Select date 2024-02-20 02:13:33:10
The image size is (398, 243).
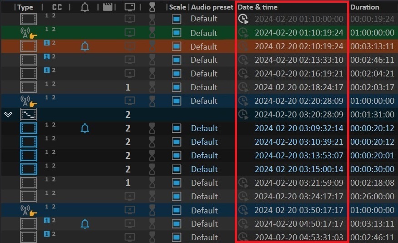point(299,60)
